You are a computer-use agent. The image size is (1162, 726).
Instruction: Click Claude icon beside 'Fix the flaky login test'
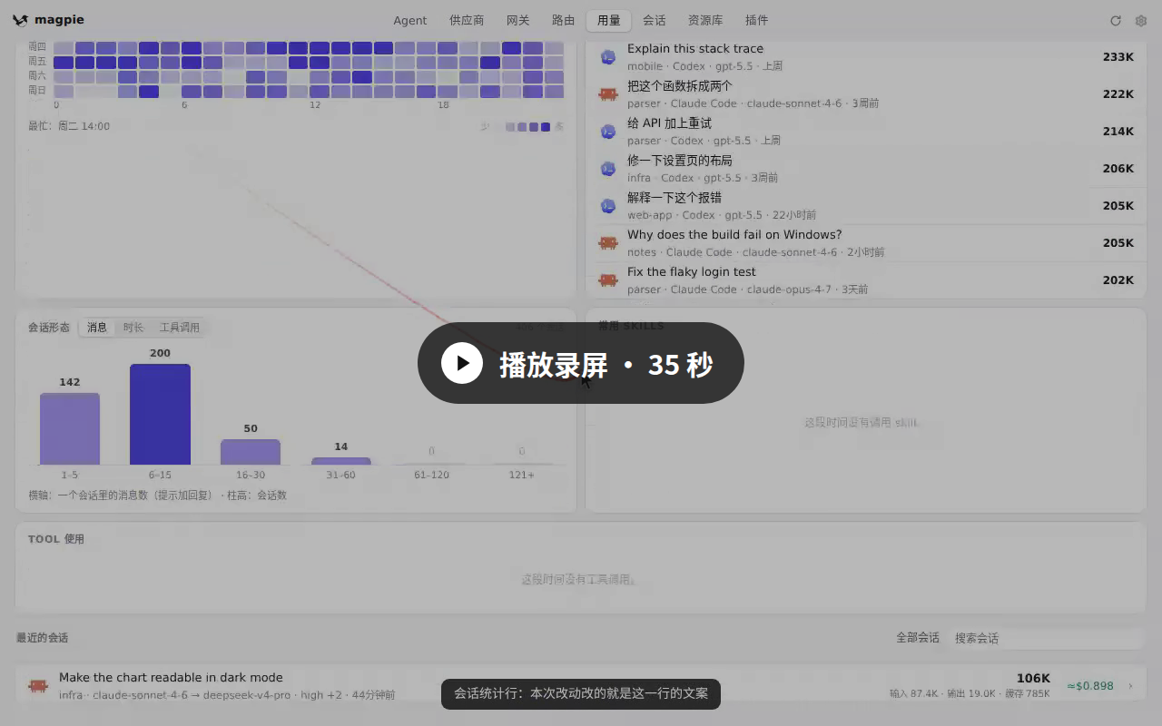tap(608, 280)
